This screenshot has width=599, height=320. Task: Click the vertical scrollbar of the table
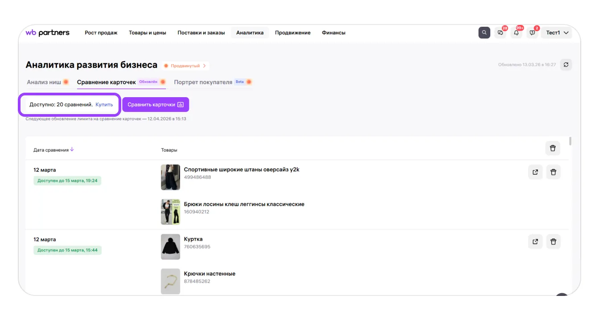570,141
